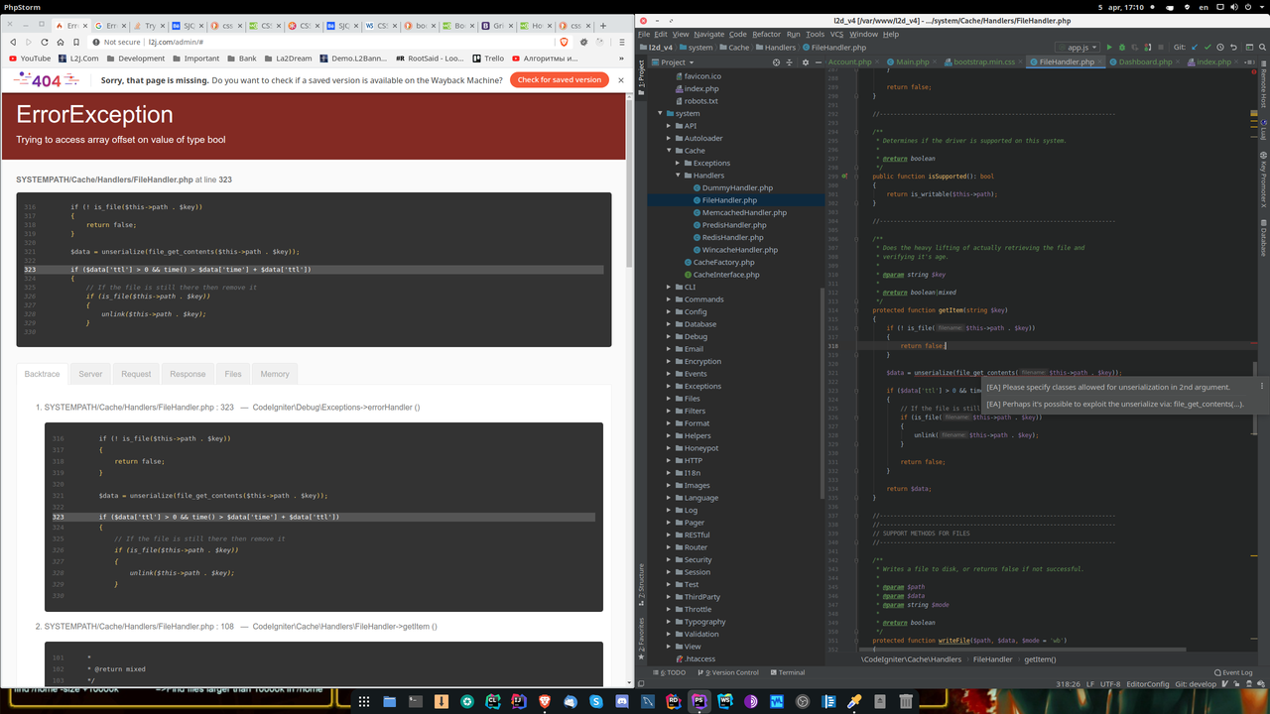Hide the Project panel with minus icon
This screenshot has height=714, width=1270.
pyautogui.click(x=819, y=62)
